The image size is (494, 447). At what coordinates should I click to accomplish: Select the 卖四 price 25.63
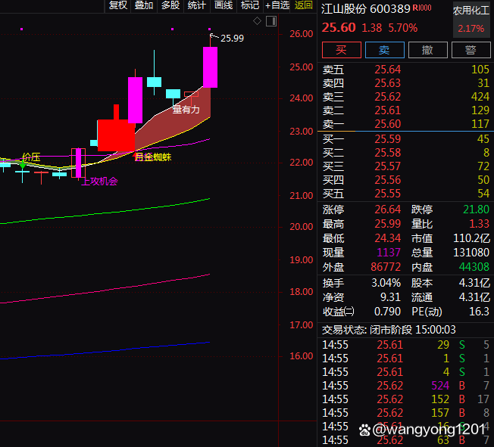[x=387, y=83]
